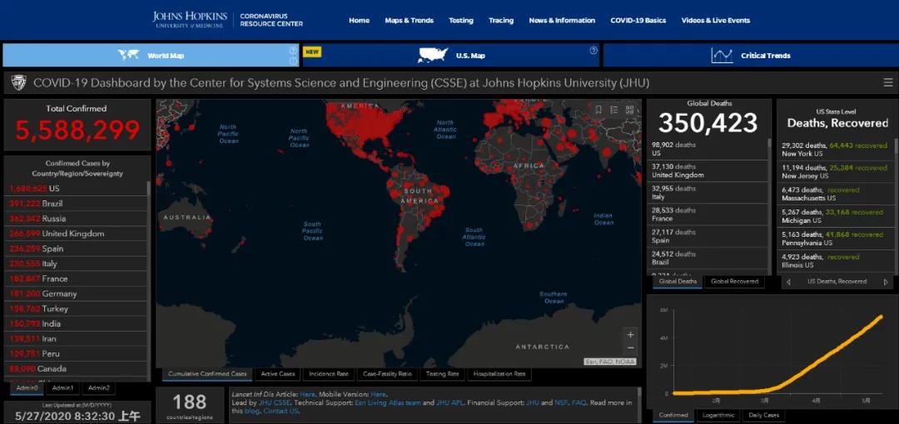Go to previous US state panel arrow

tap(788, 282)
